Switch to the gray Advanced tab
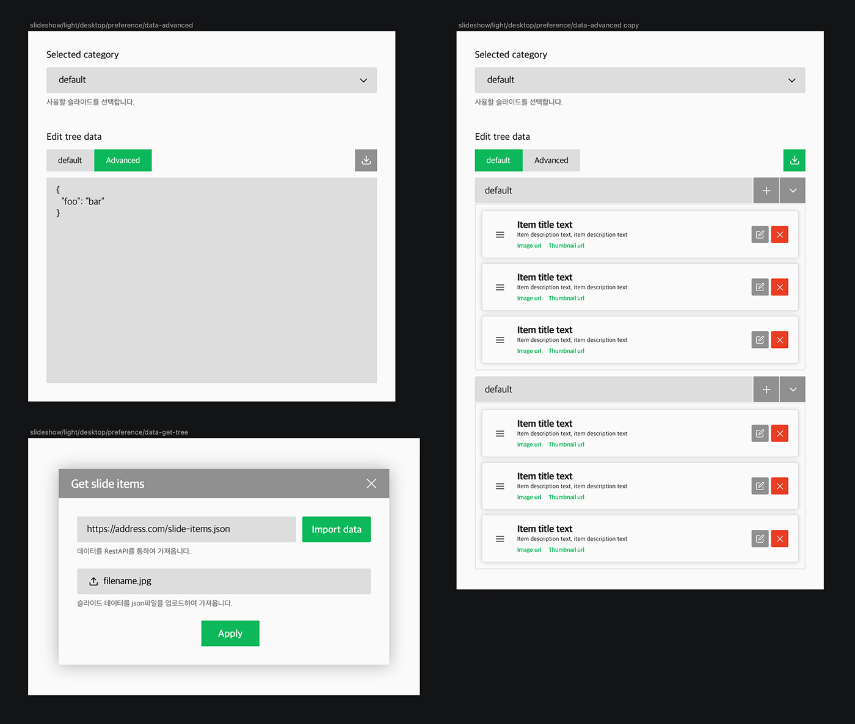The height and width of the screenshot is (724, 855). [551, 161]
